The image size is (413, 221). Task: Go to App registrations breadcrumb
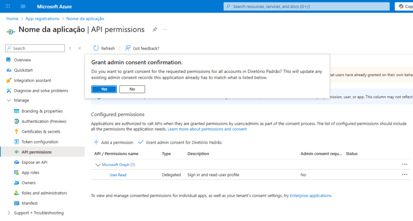pos(42,19)
